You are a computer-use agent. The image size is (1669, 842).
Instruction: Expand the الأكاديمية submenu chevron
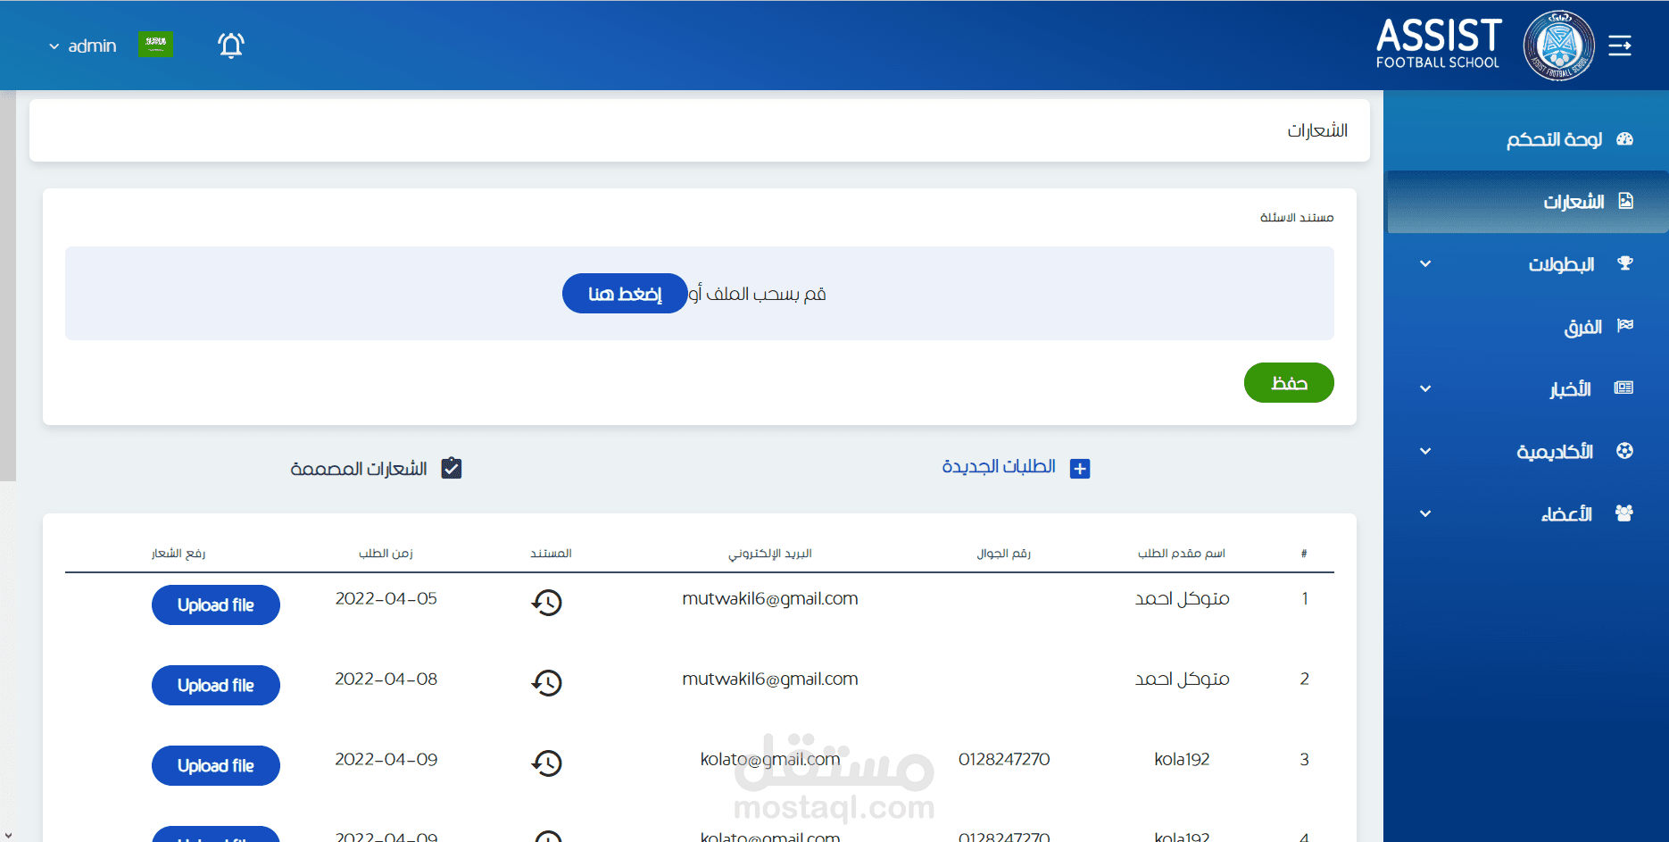coord(1425,451)
